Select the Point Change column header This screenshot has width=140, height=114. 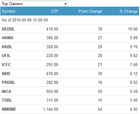90,11
